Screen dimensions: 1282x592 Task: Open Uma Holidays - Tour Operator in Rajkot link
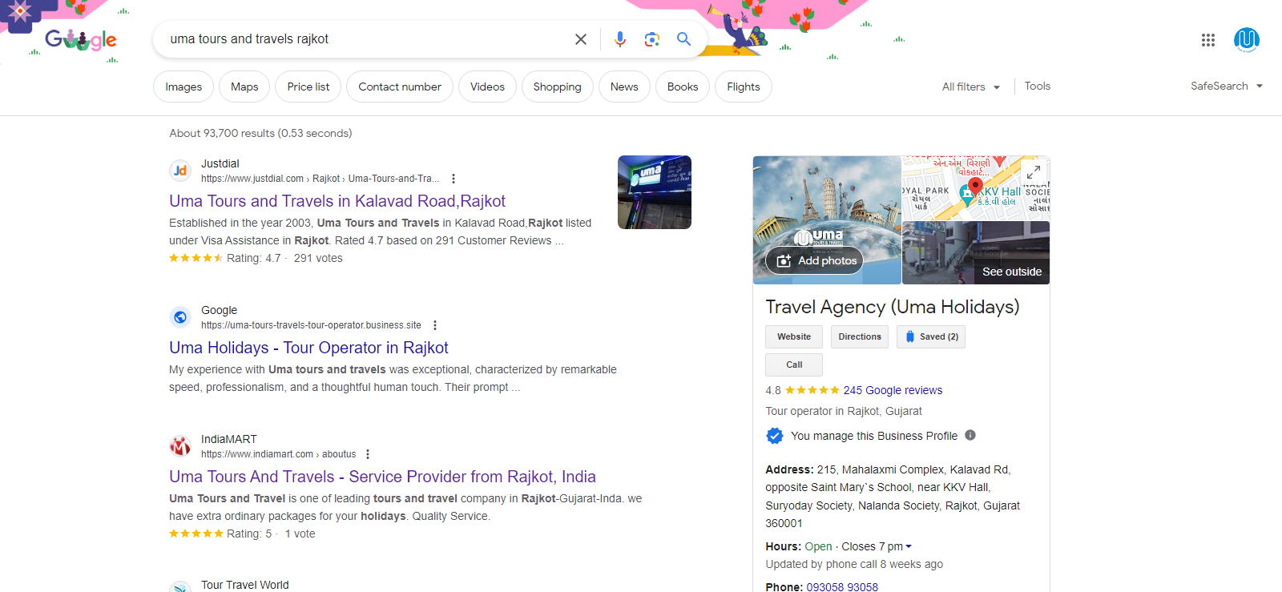point(308,348)
